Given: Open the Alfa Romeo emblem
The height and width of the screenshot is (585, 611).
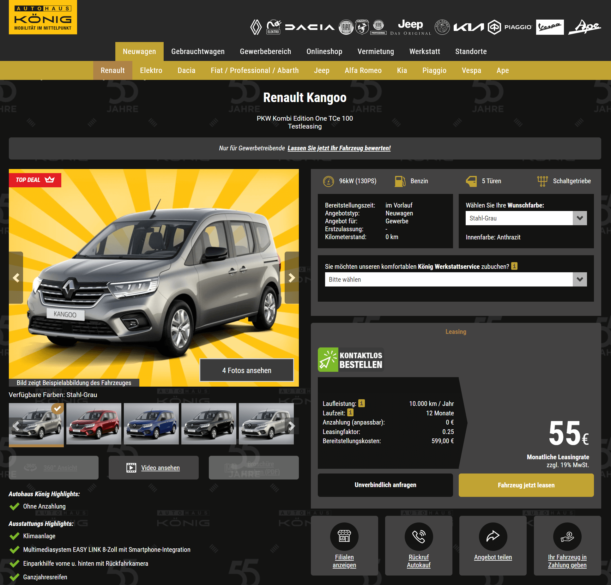Looking at the screenshot, I should point(442,27).
